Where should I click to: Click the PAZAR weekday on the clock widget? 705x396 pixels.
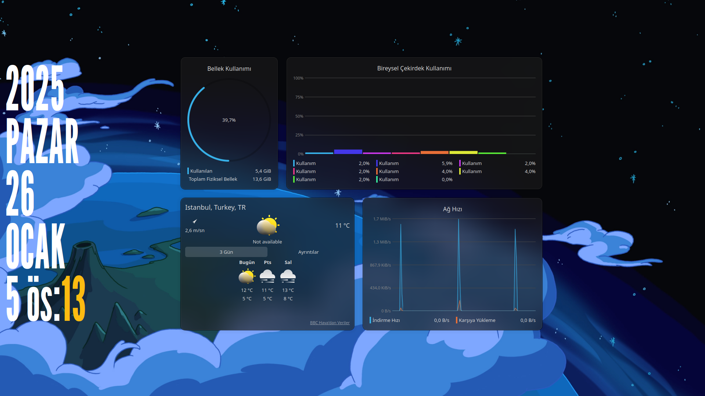pyautogui.click(x=43, y=141)
